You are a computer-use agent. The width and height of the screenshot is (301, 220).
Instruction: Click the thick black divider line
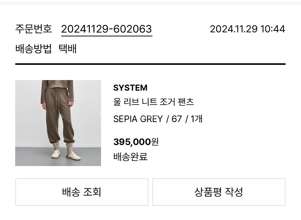[150, 64]
